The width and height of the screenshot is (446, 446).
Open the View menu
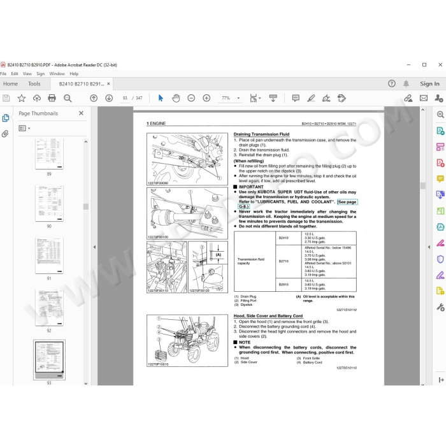(x=27, y=74)
